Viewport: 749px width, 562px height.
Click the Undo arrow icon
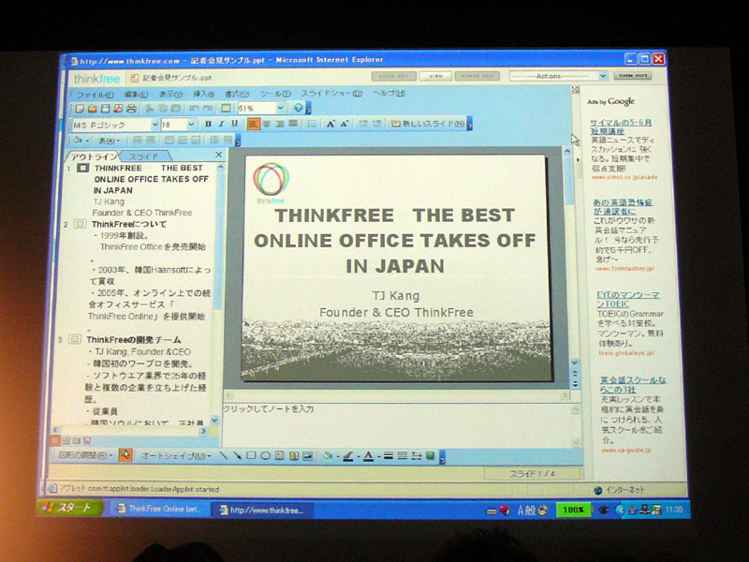(x=194, y=109)
